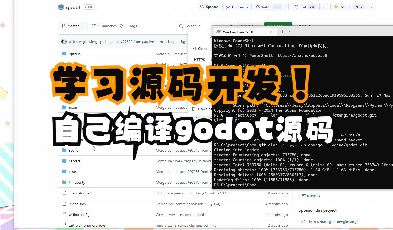Click the tests folder icon
Image resolution: width=393 pixels, height=230 pixels.
coord(64,171)
